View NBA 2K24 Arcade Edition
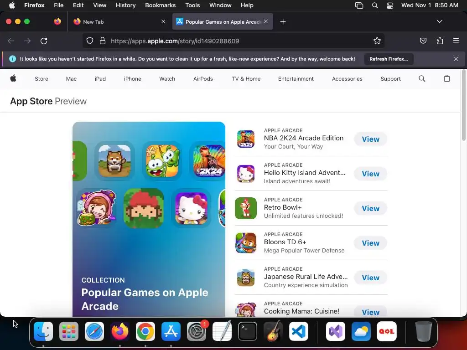This screenshot has width=467, height=350. 370,139
